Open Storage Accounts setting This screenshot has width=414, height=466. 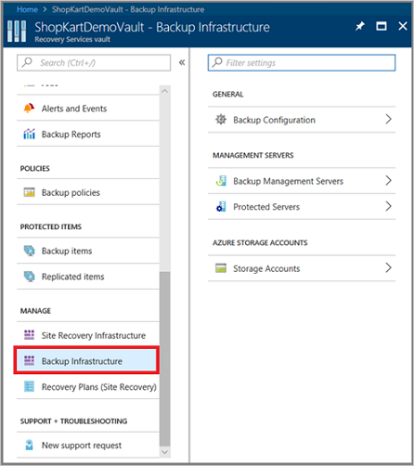click(302, 268)
